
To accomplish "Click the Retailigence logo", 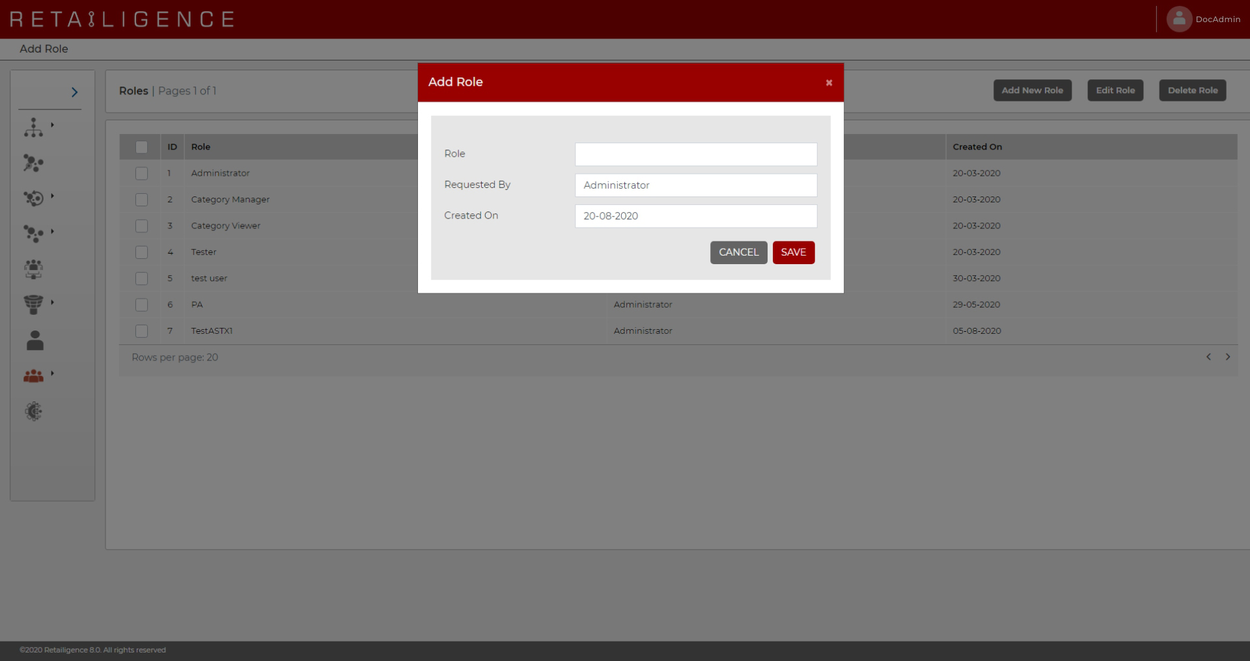I will [x=122, y=19].
